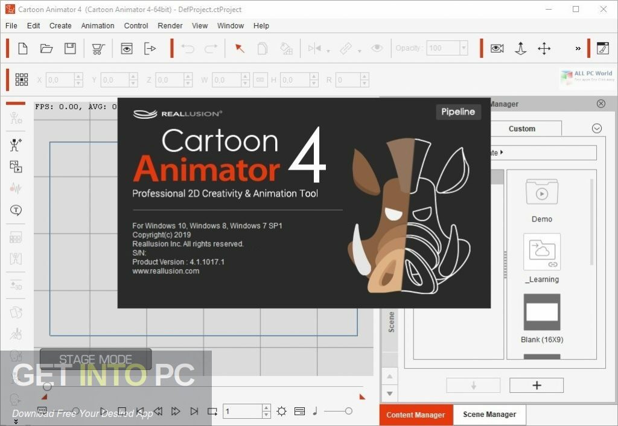
Task: Open project settings gear icon
Action: pos(281,411)
